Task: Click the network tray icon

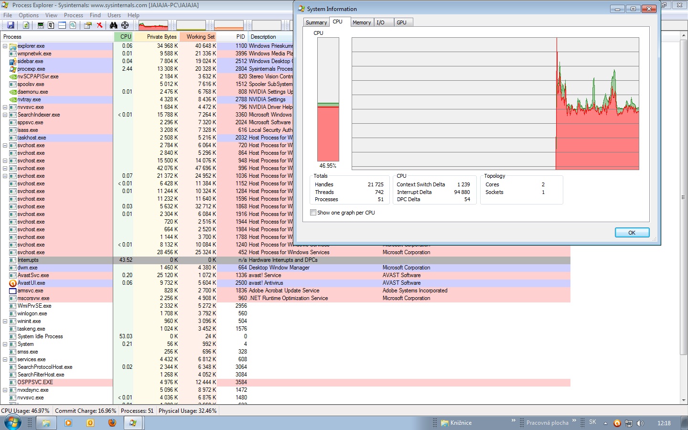Action: tap(629, 423)
